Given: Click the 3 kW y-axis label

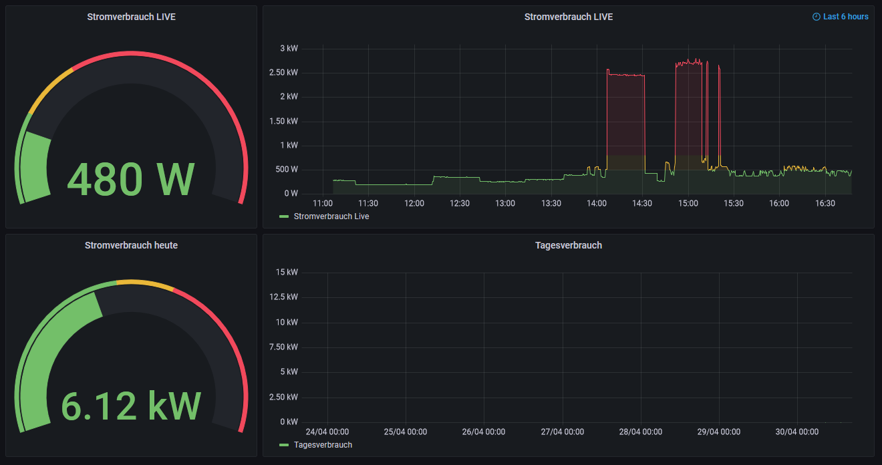Looking at the screenshot, I should 289,48.
